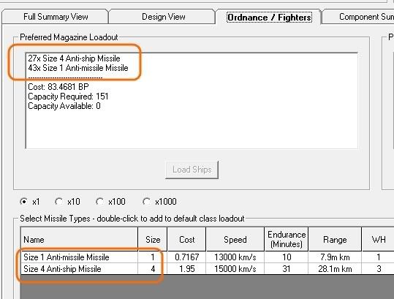Click the Cost column header
This screenshot has width=394, height=299.
[186, 240]
